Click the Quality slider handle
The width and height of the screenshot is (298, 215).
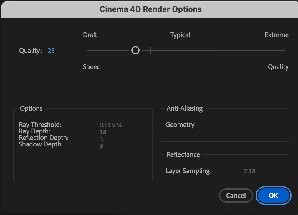(135, 50)
